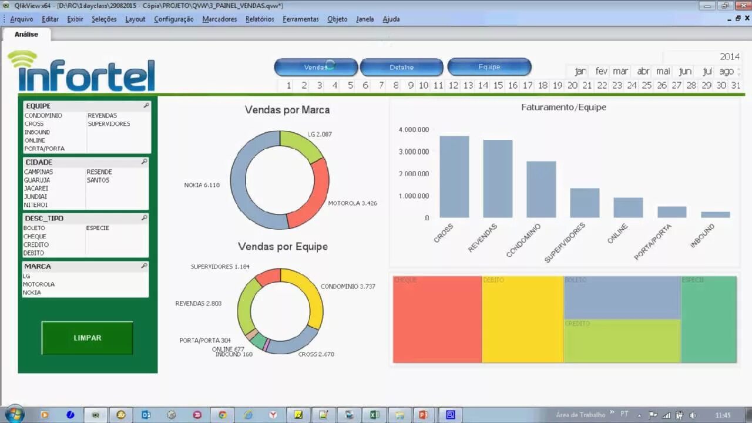Open the Seleções menu
This screenshot has width=752, height=423.
(x=104, y=19)
